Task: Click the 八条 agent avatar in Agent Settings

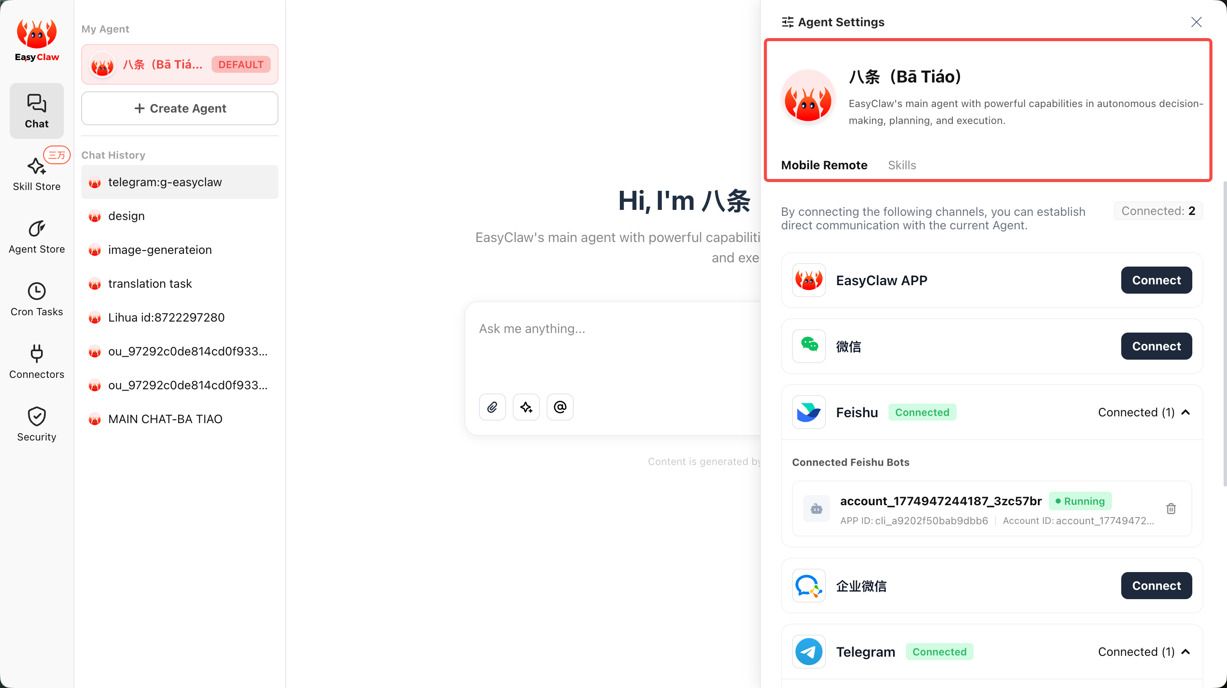Action: (x=808, y=98)
